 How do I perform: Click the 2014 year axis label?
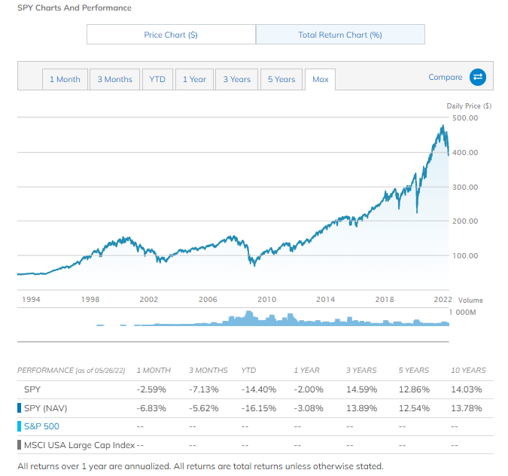click(x=326, y=300)
